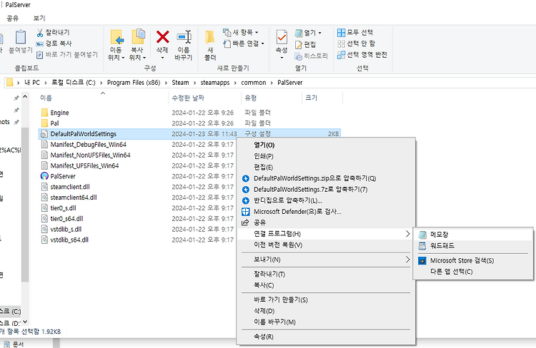
Task: Sort by the Type (유형) column header
Action: coord(251,98)
